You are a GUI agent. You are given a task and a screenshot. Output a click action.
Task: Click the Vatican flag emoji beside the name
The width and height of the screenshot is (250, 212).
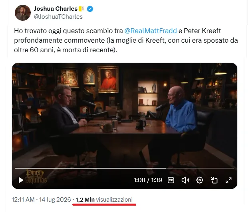(81, 9)
